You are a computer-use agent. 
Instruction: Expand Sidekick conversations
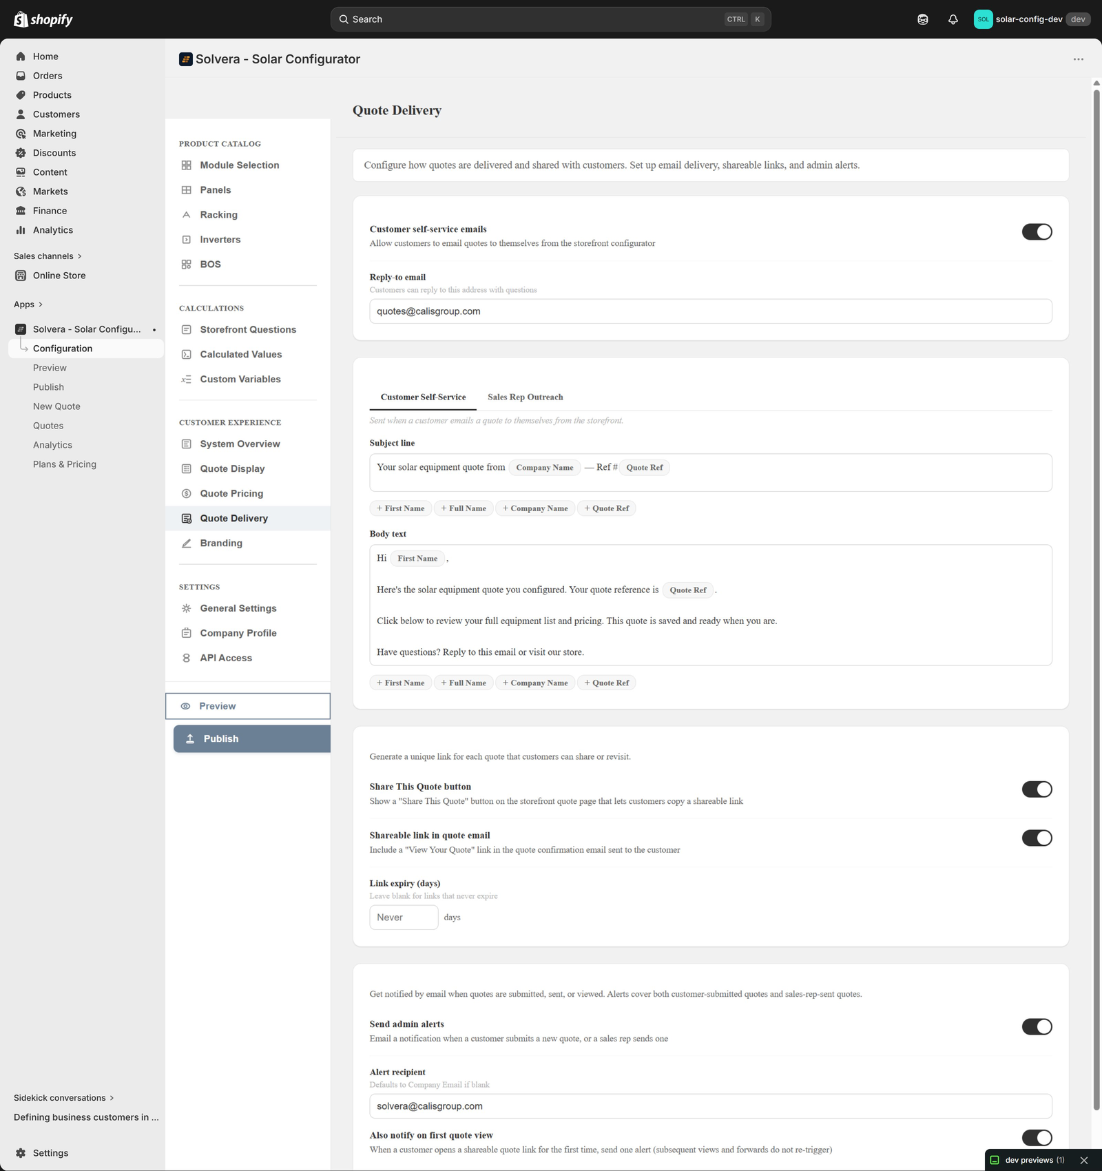click(x=64, y=1098)
